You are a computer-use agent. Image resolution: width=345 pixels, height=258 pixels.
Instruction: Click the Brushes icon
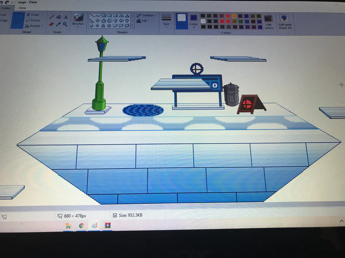point(78,17)
